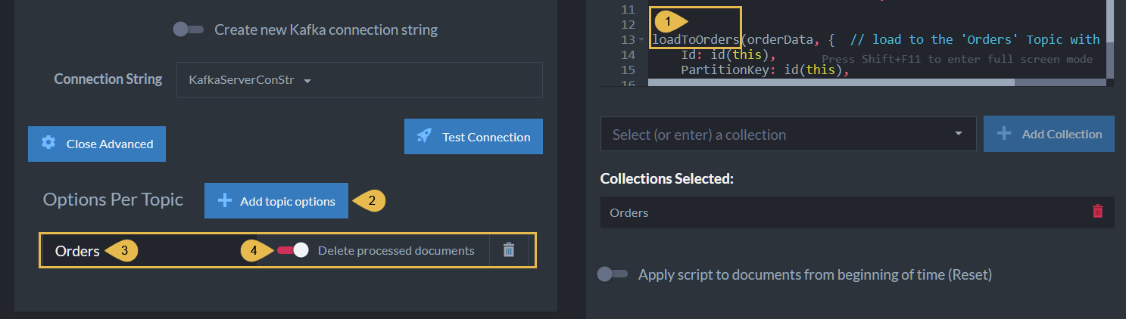Click the Id: id(this) code line
This screenshot has height=319, width=1126.
point(727,54)
